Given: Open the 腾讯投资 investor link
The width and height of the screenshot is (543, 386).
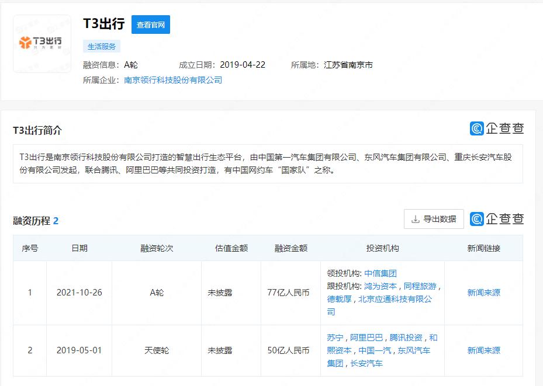Looking at the screenshot, I should 406,338.
